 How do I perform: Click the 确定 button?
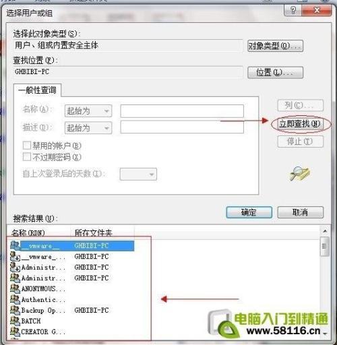pyautogui.click(x=249, y=212)
